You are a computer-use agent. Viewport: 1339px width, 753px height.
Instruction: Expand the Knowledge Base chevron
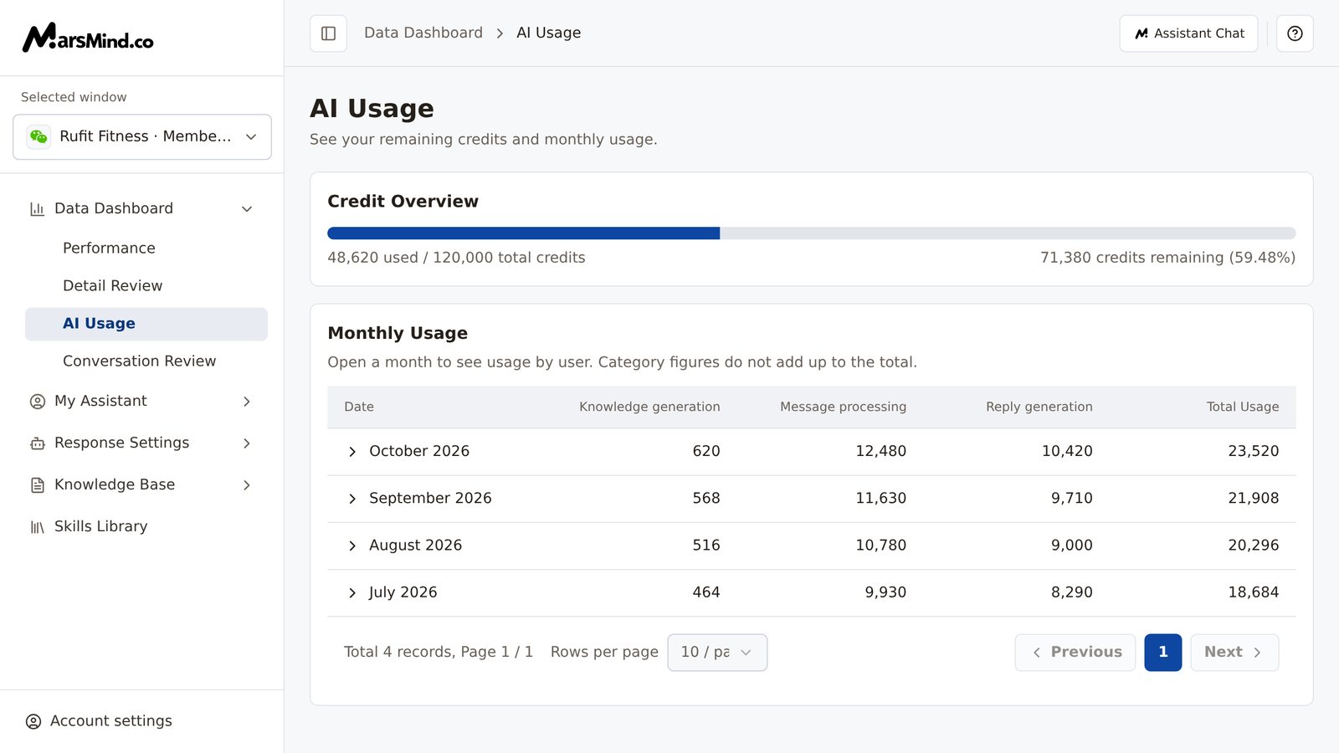[247, 485]
